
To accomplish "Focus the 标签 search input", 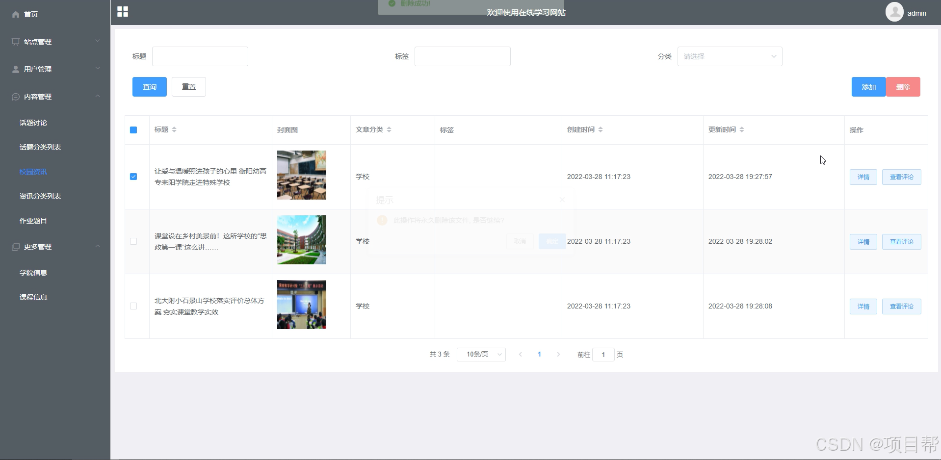I will point(463,56).
